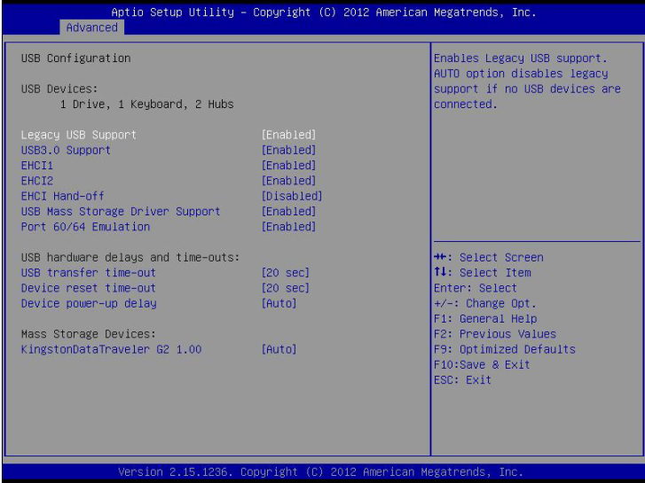The height and width of the screenshot is (483, 645).
Task: Select Port 60/64 Emulation label
Action: click(85, 227)
